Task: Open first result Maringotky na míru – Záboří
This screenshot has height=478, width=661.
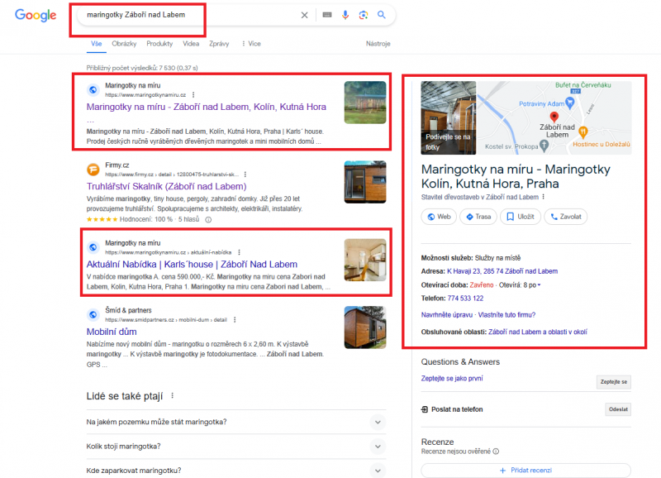Action: [206, 108]
